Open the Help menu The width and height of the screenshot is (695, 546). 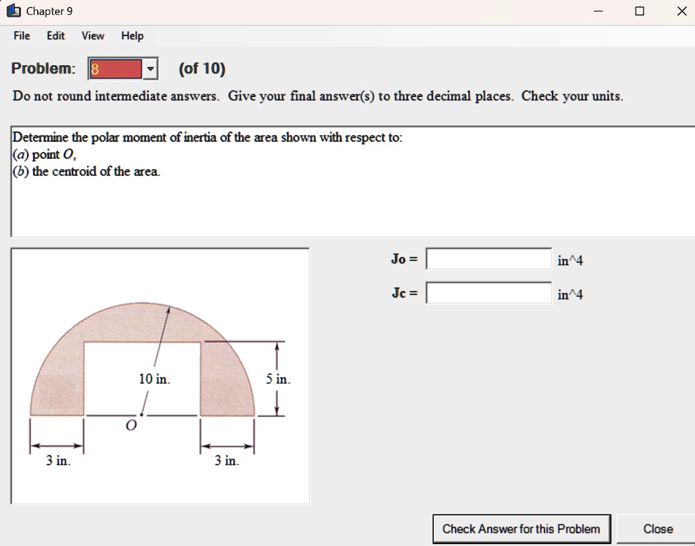click(x=132, y=36)
